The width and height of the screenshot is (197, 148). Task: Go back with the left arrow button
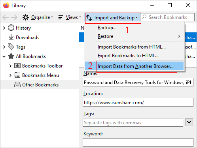(x=6, y=17)
